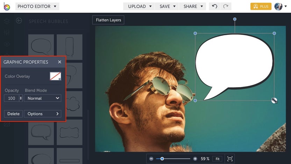This screenshot has width=291, height=164.
Task: Click the top-right resize handle of bubble
Action: tap(274, 33)
